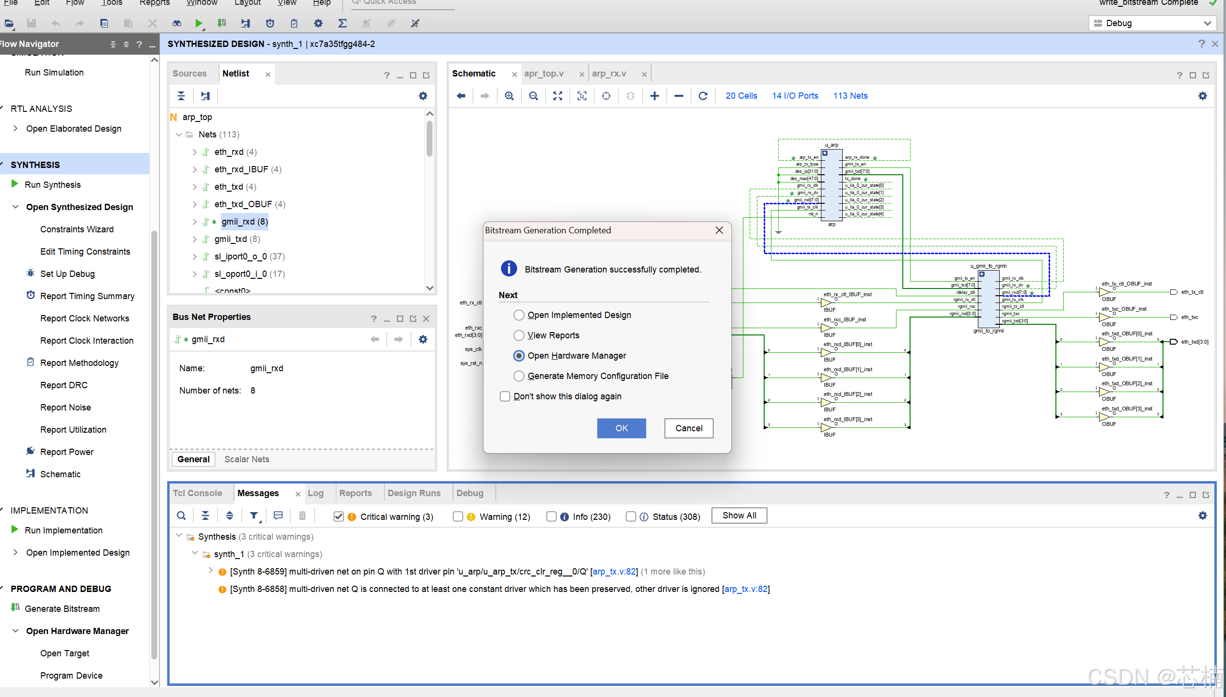Click the green Run toolbar icon

point(198,23)
